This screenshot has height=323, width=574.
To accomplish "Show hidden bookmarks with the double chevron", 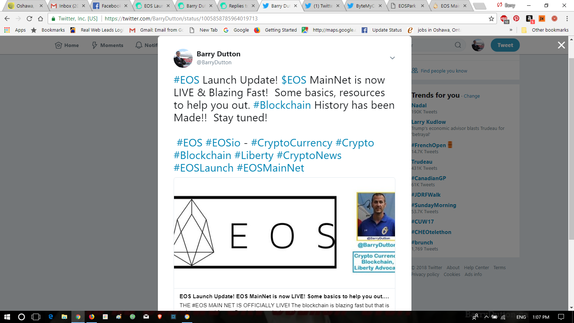I will point(511,30).
